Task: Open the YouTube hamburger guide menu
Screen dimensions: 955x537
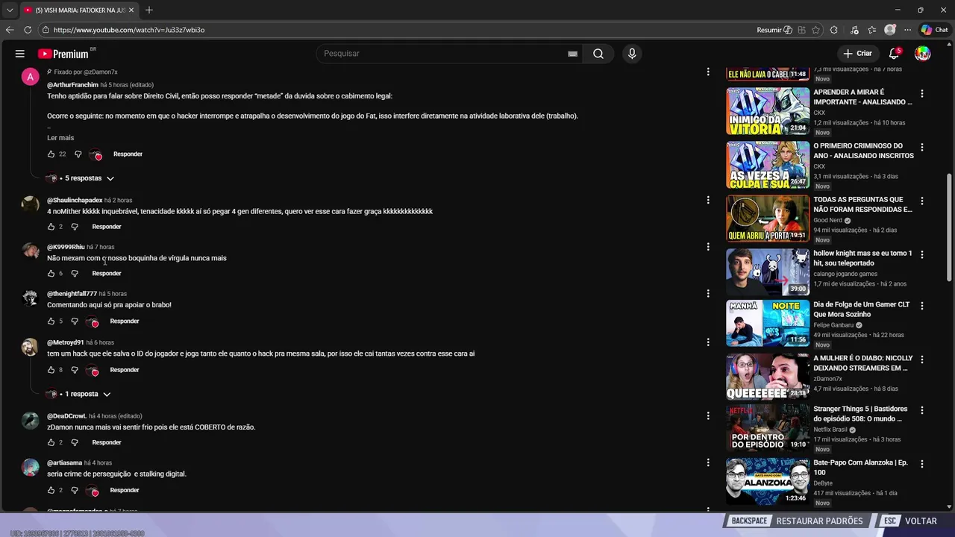Action: coord(20,54)
